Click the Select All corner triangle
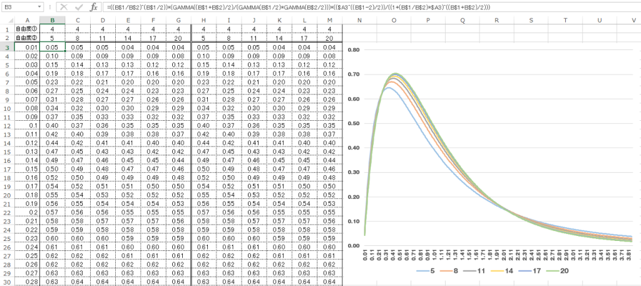The image size is (641, 286). pos(5,21)
